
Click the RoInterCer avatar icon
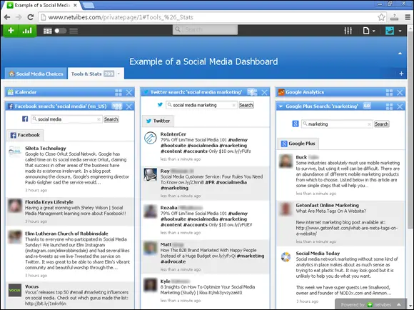tap(151, 138)
